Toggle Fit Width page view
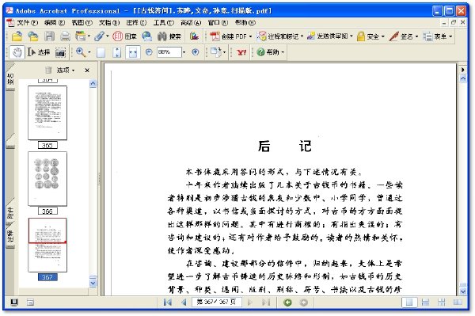This screenshot has height=316, width=475. (x=133, y=52)
